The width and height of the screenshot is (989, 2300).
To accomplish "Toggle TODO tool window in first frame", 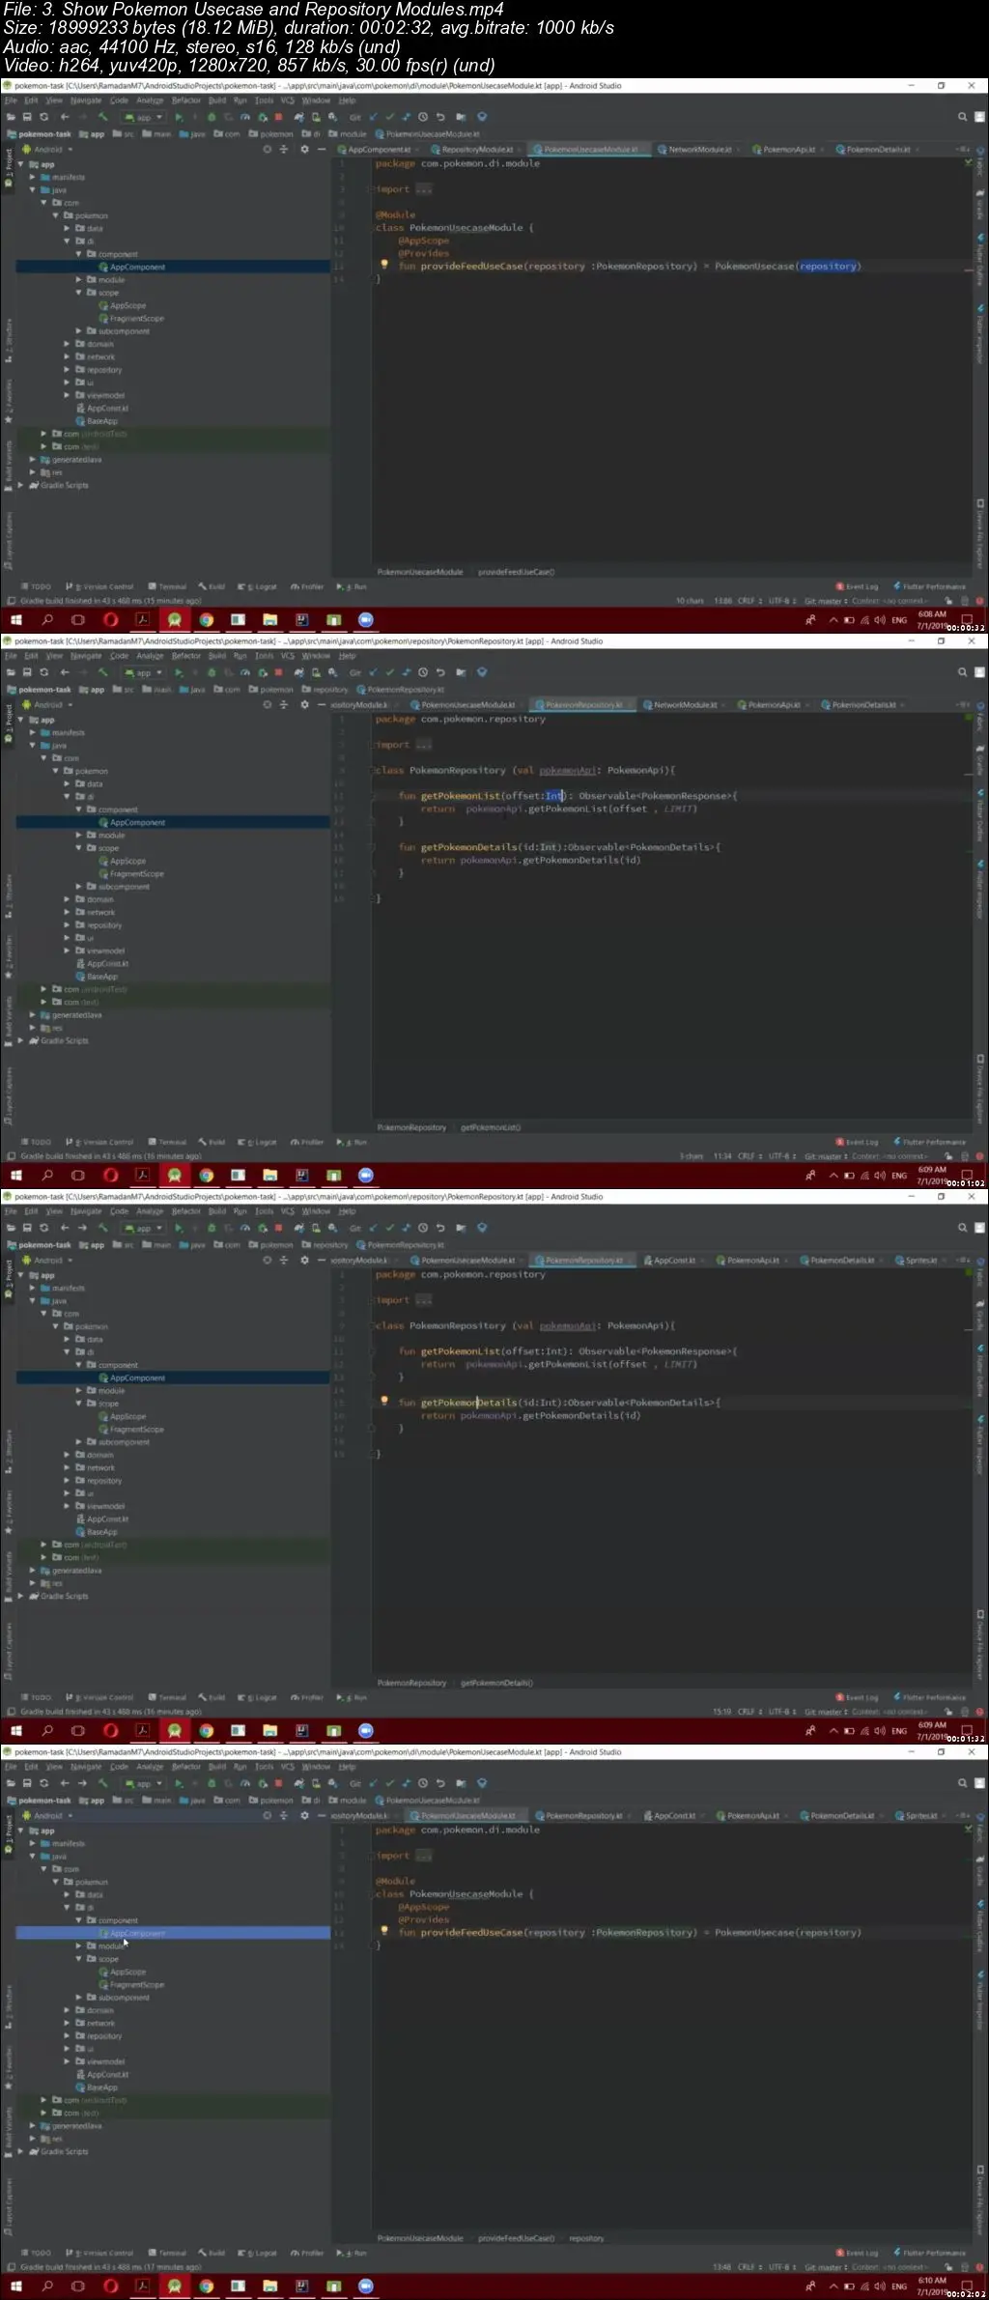I will tap(37, 586).
